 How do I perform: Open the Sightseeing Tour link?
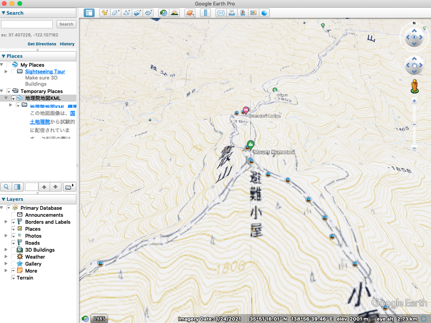coord(45,71)
